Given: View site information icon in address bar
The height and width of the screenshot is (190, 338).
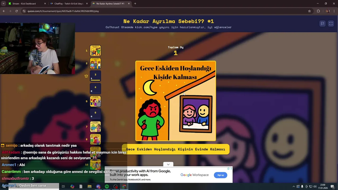Looking at the screenshot, I should [24, 11].
